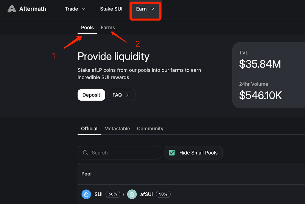Click the blue SUI token icon
305x204 pixels.
(86, 194)
